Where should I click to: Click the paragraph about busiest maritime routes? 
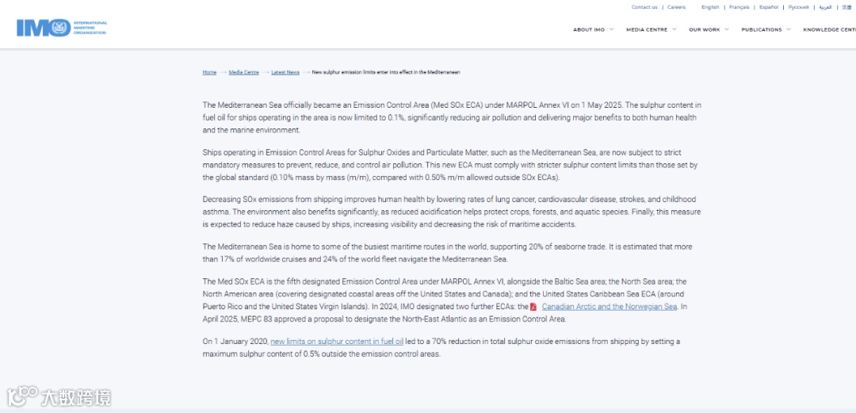(x=448, y=253)
